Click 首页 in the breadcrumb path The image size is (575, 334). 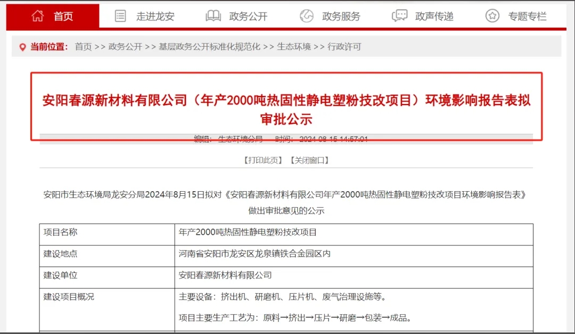83,47
